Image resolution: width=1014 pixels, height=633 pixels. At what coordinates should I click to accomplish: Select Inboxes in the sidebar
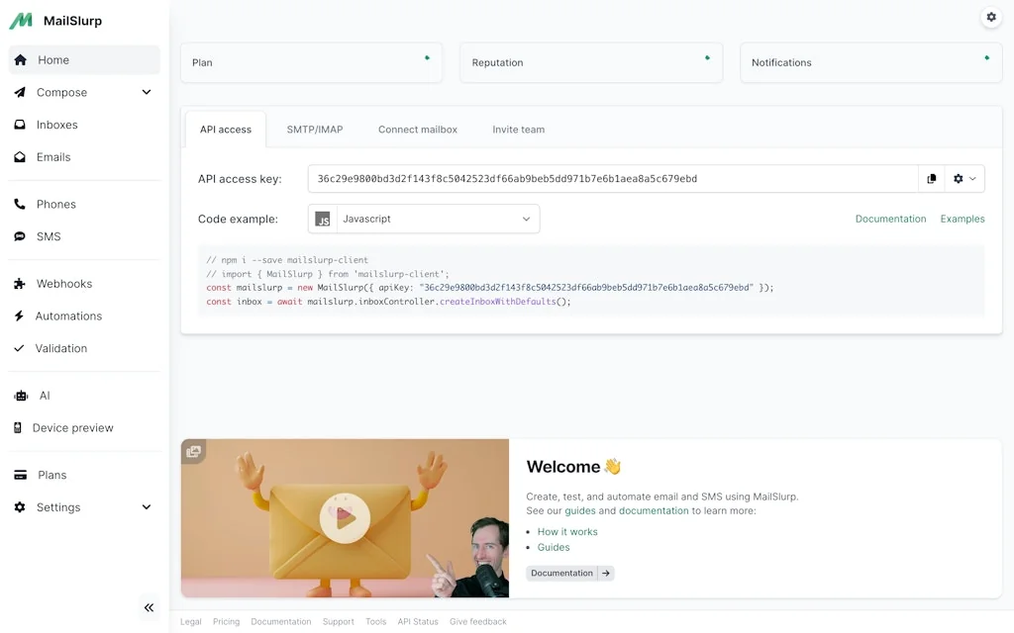tap(58, 125)
